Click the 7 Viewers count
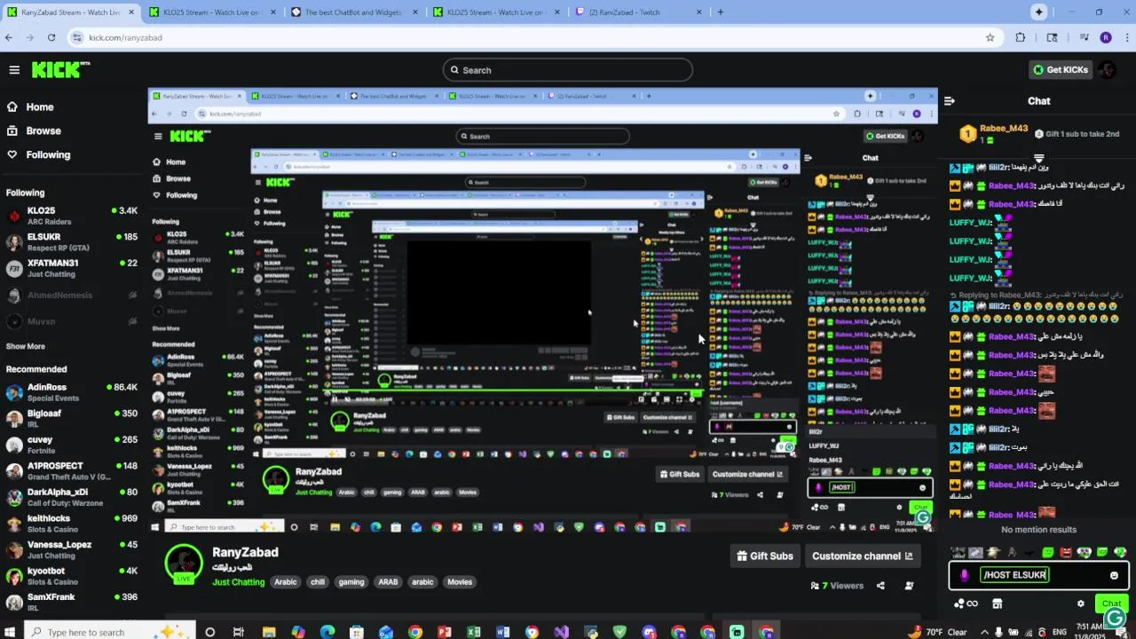The width and height of the screenshot is (1136, 639). 837,586
